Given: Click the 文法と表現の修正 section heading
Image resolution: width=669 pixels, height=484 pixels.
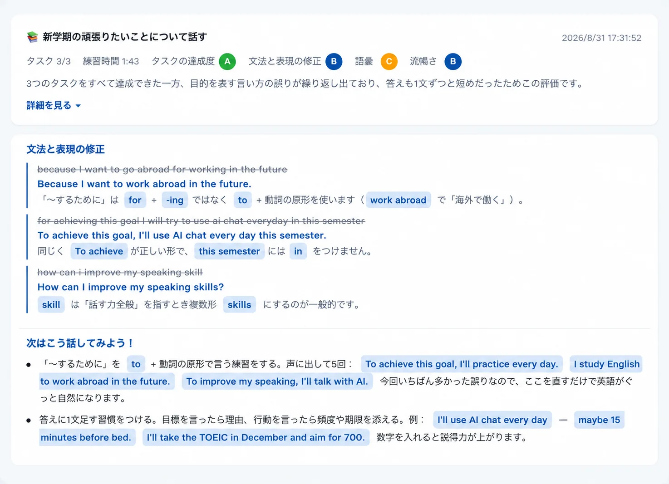Looking at the screenshot, I should click(x=65, y=149).
